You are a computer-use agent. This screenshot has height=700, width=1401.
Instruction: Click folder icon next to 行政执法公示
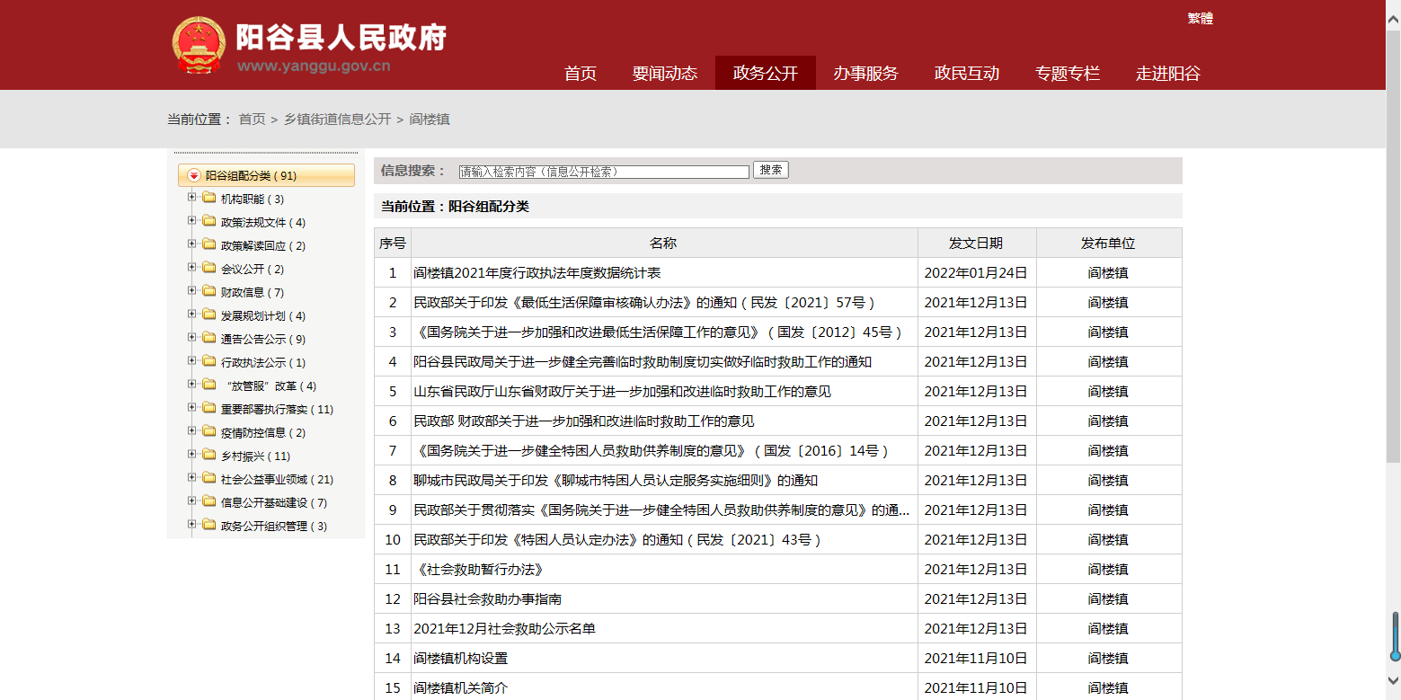(208, 361)
